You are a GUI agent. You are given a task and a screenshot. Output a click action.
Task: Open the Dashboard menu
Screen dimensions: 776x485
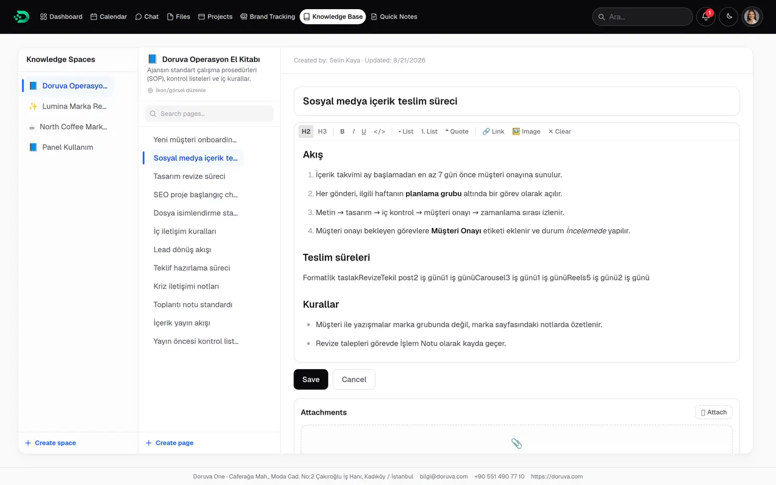61,16
